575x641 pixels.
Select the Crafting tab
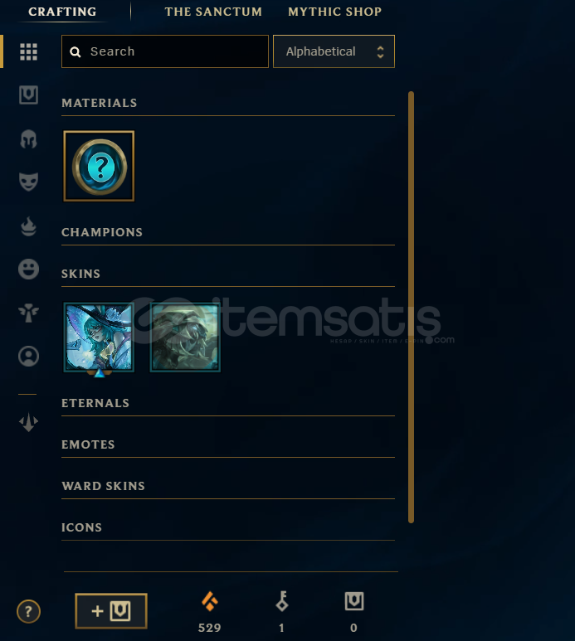(x=62, y=12)
